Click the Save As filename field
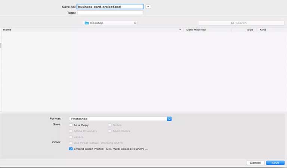 click(109, 7)
